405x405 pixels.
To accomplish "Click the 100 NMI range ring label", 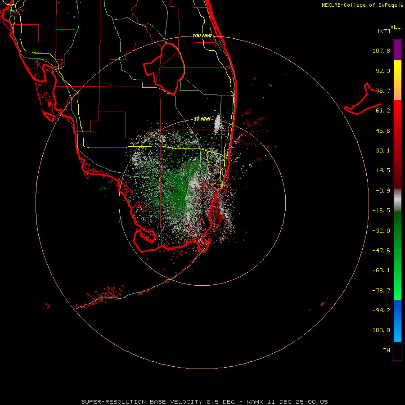I will 202,36.
